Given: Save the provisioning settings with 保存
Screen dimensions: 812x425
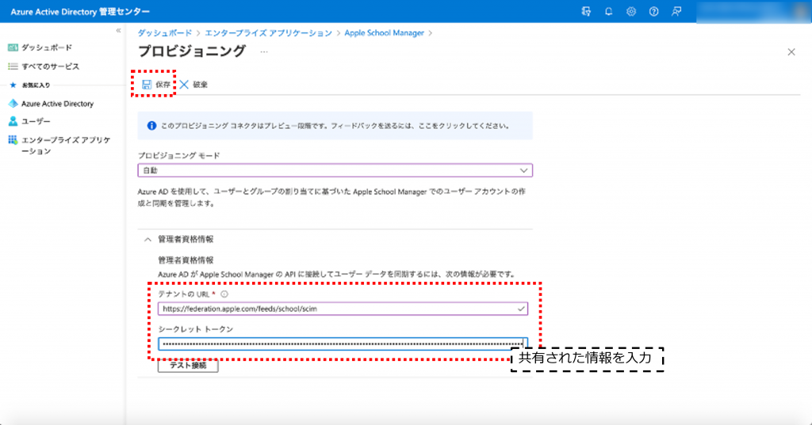Looking at the screenshot, I should click(x=156, y=84).
